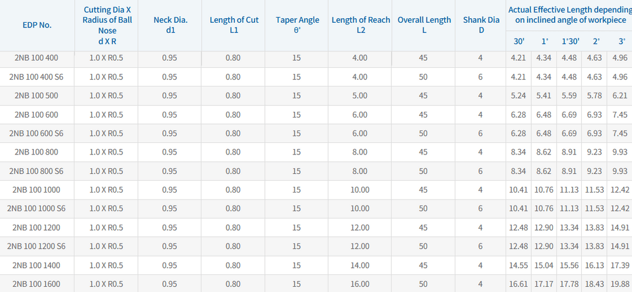Click the 16.00 reach value for 2NB 100 1600
The height and width of the screenshot is (292, 632).
(360, 284)
